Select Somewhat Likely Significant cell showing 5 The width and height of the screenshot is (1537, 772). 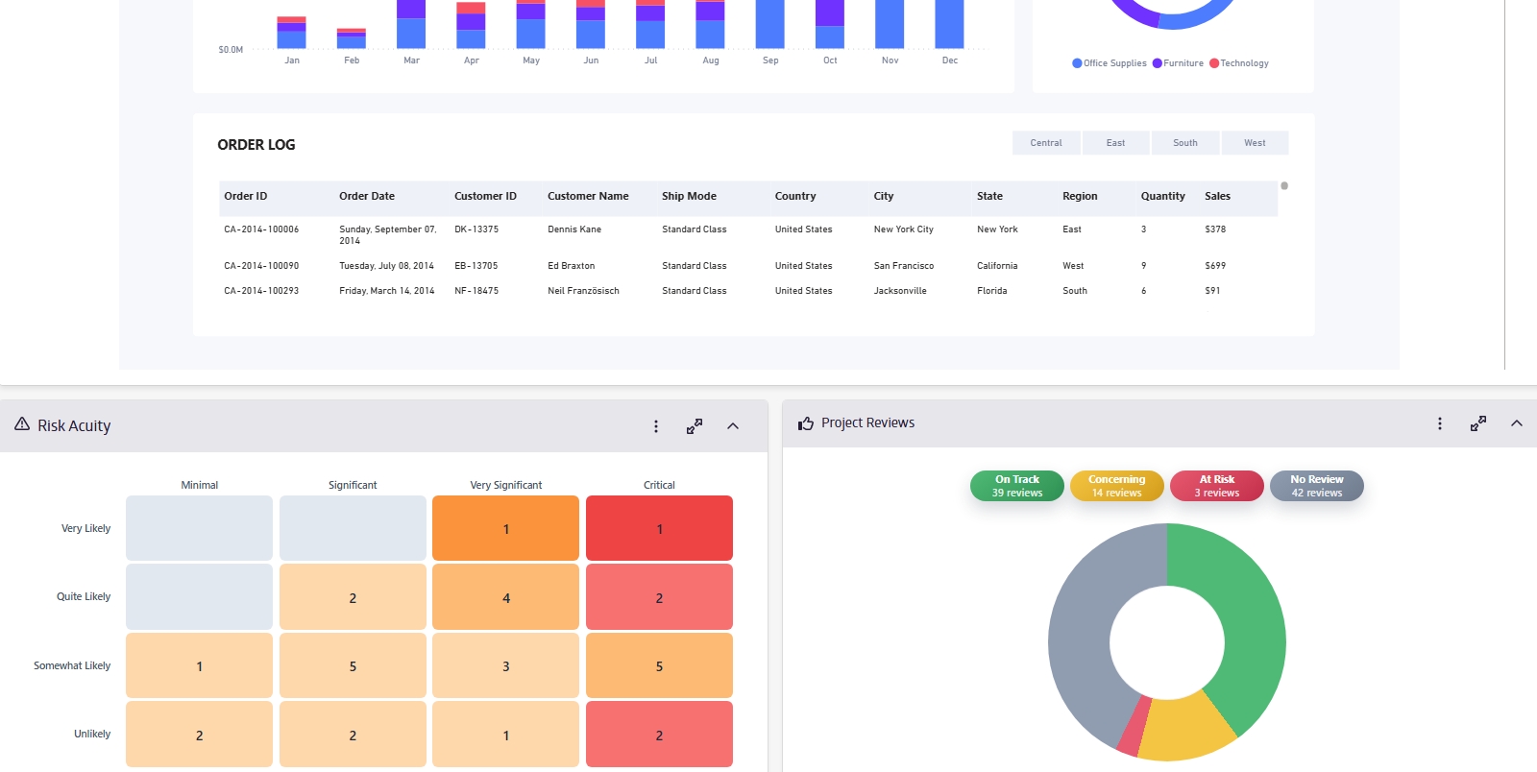pos(353,665)
